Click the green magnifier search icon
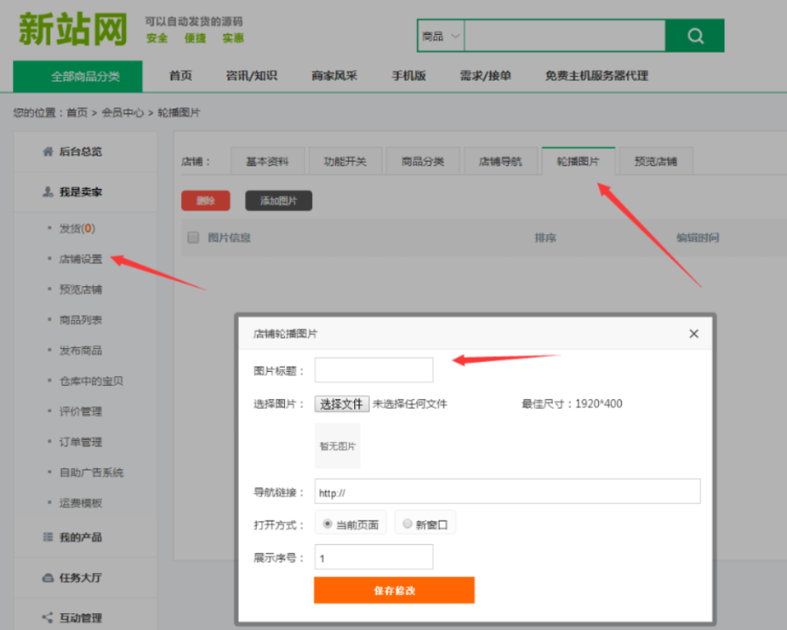The image size is (787, 630). [695, 35]
